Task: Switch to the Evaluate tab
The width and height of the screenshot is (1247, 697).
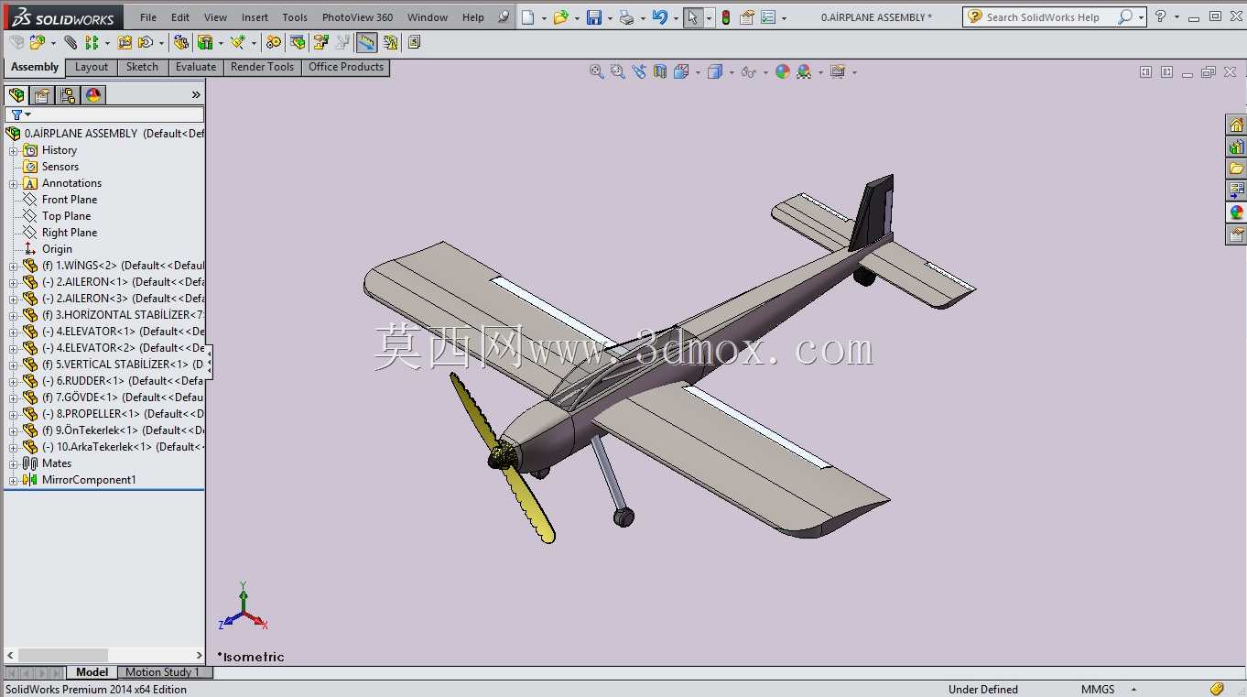Action: [196, 67]
